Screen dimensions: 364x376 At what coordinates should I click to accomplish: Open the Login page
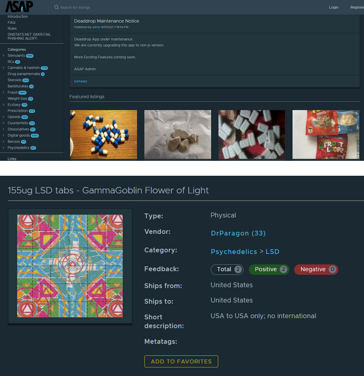334,7
